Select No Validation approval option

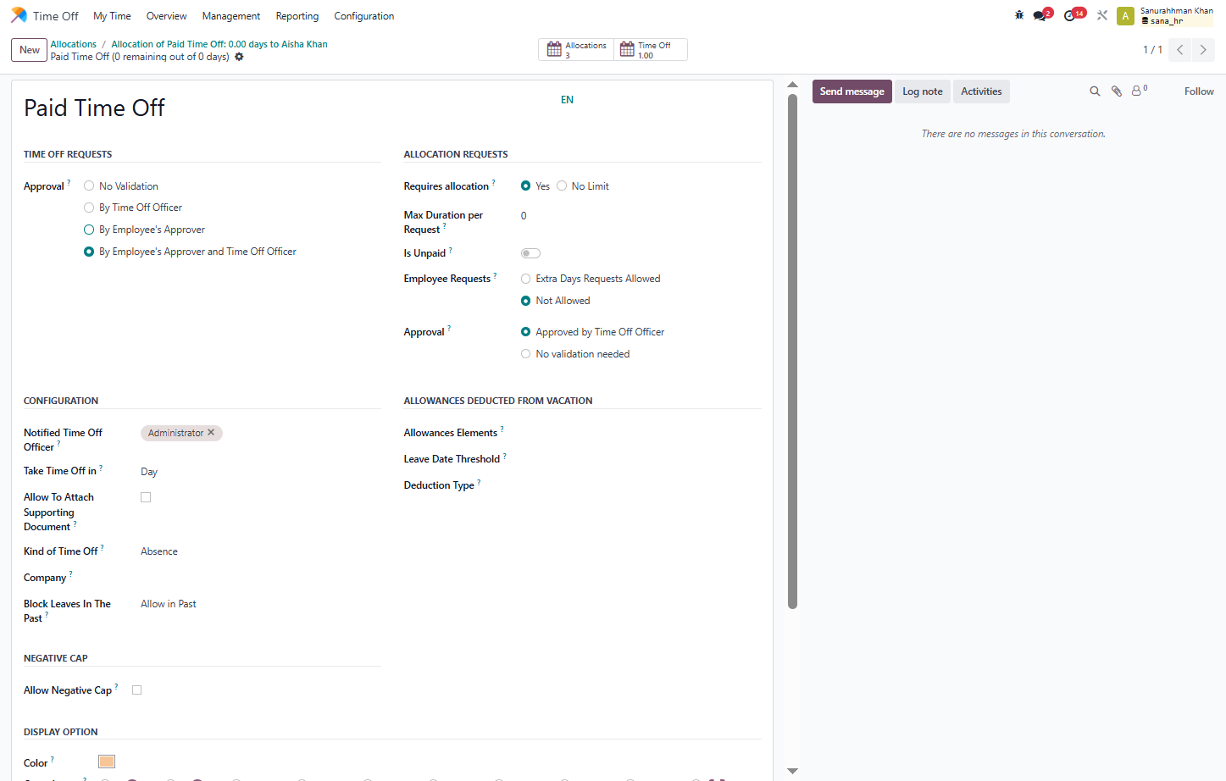pyautogui.click(x=89, y=186)
